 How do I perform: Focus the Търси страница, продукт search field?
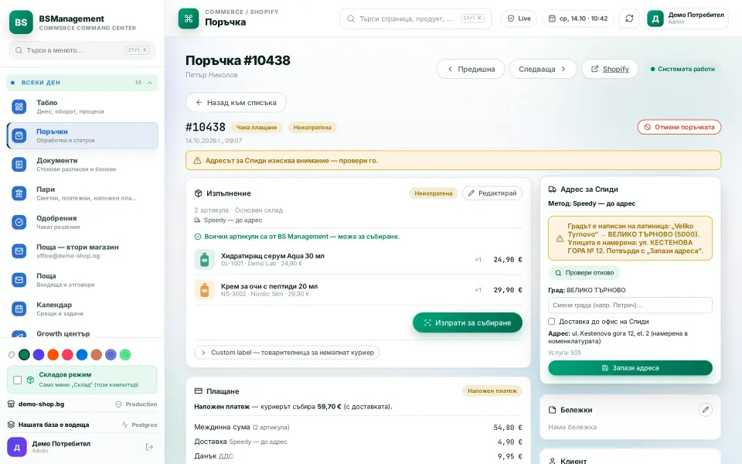click(416, 19)
